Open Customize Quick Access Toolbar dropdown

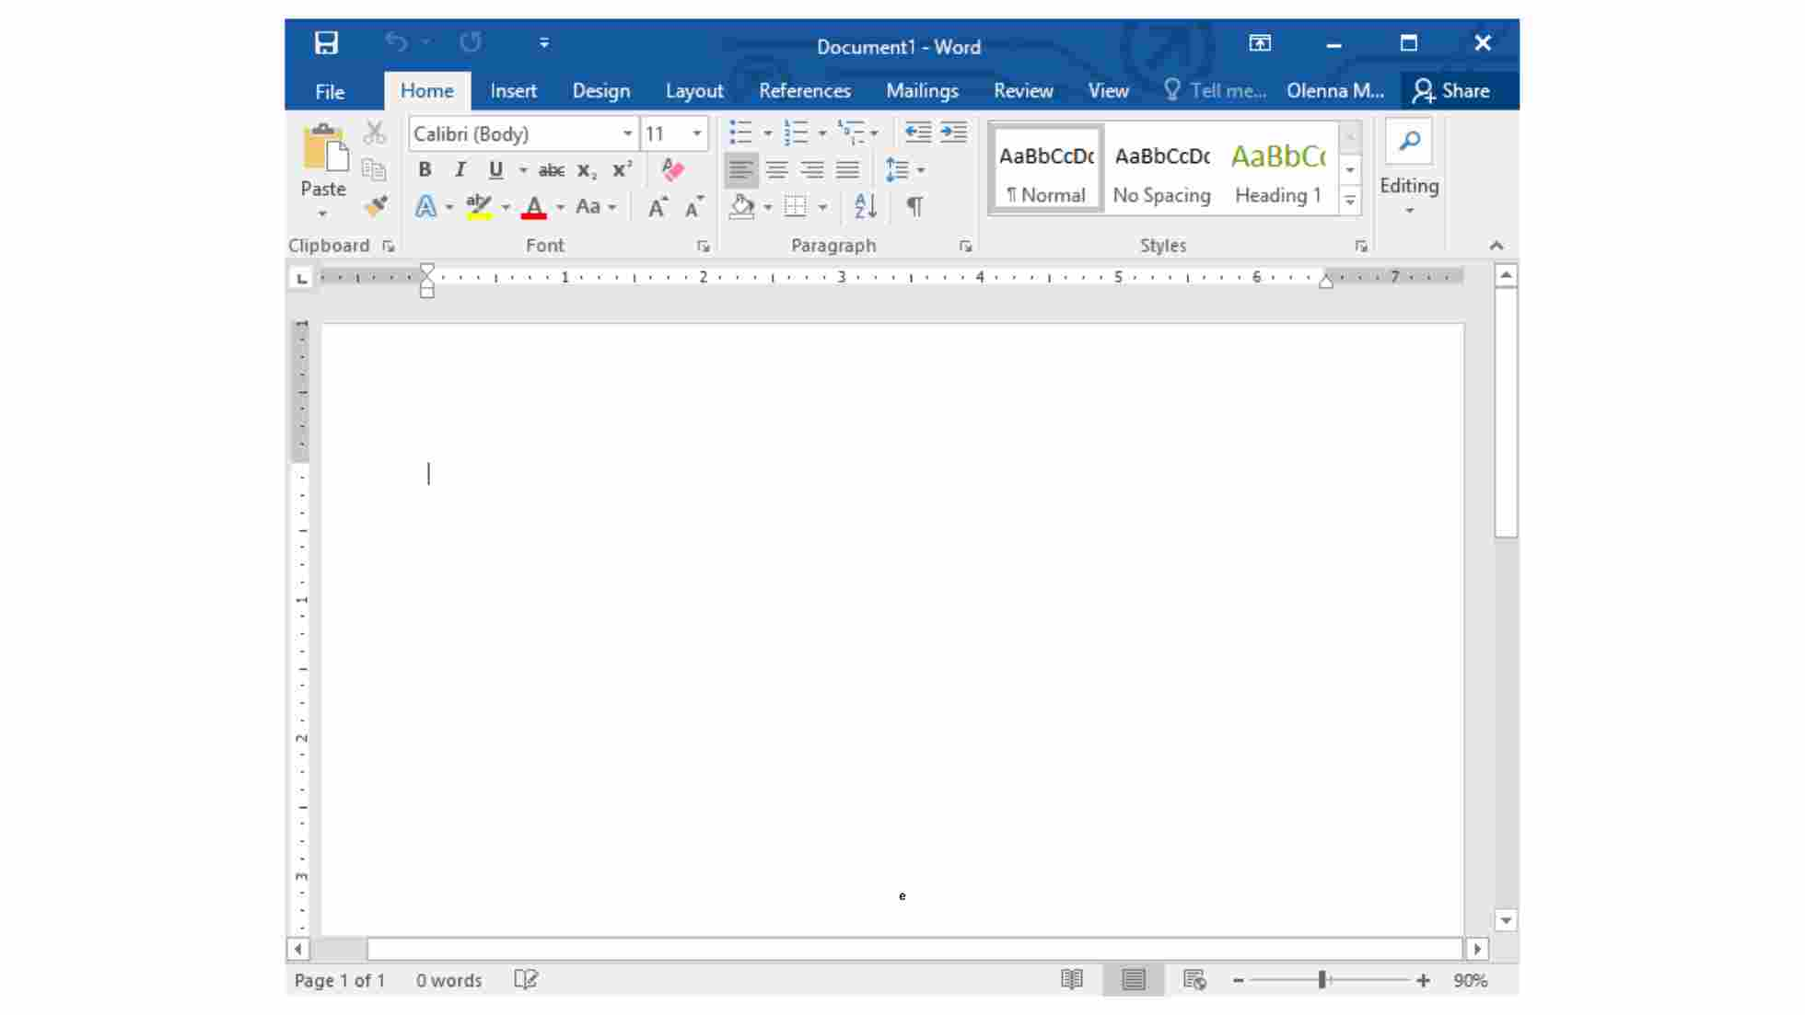(x=544, y=43)
